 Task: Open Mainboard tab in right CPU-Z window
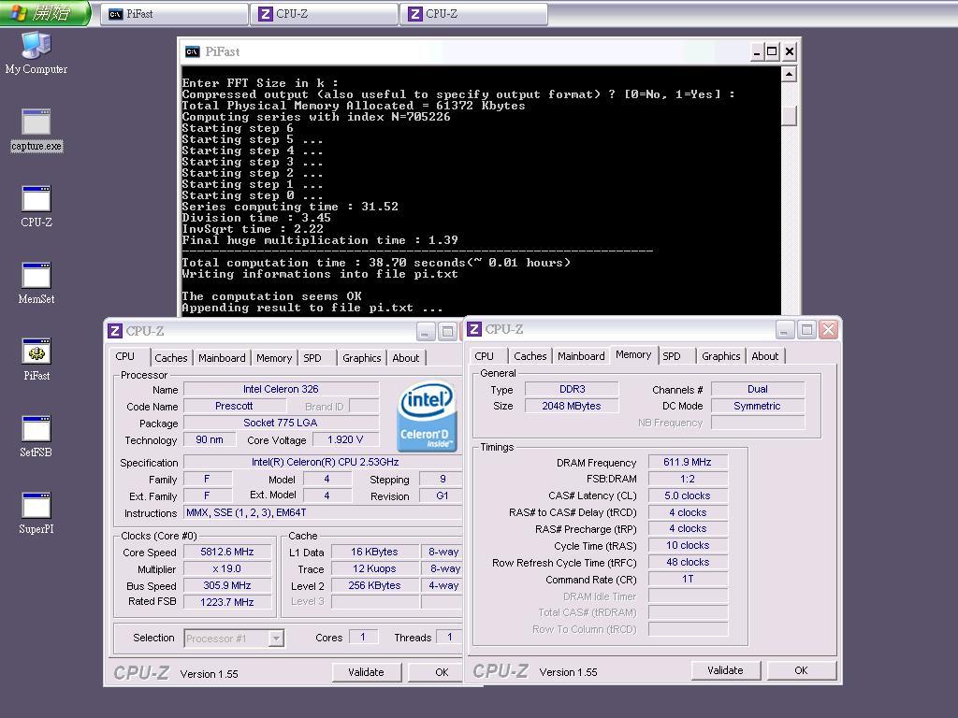coord(581,356)
